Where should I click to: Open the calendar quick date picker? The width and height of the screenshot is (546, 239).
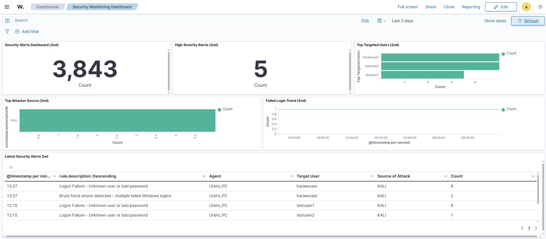coord(382,21)
